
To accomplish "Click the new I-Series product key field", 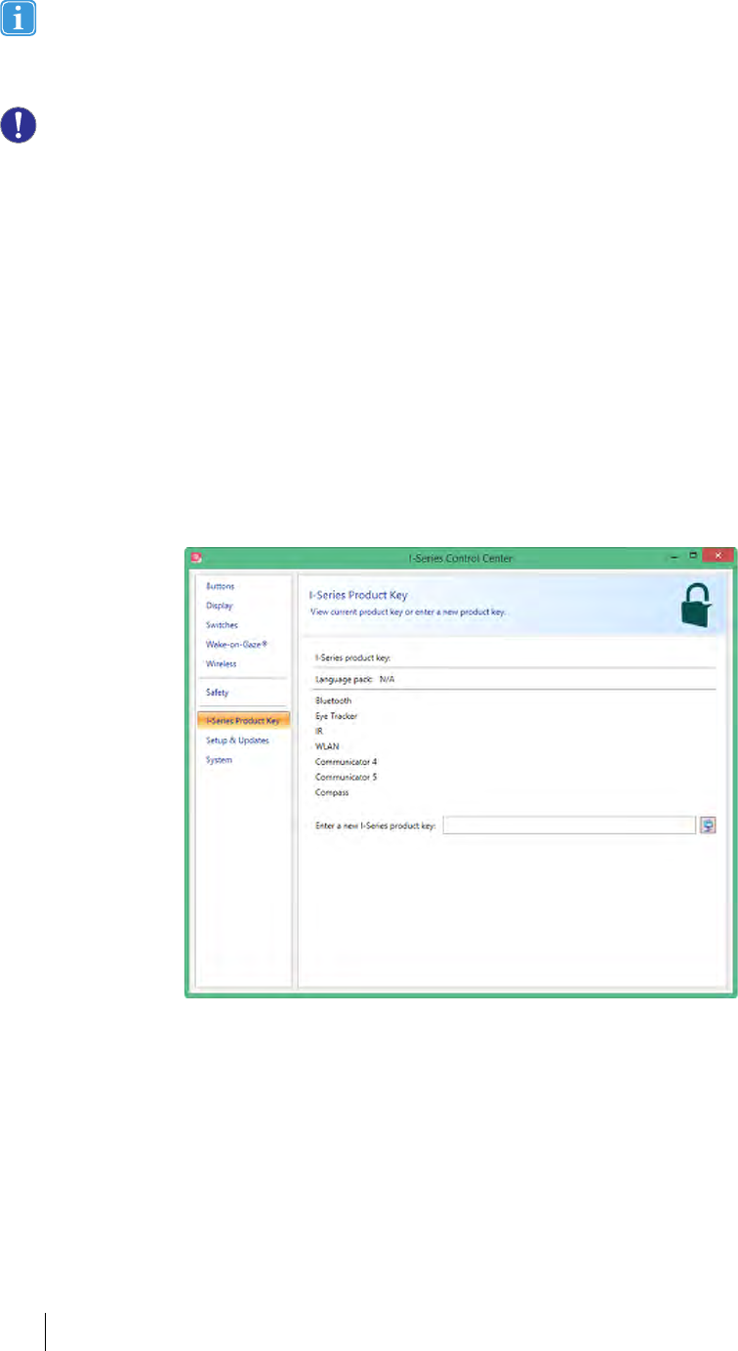I will pos(568,825).
